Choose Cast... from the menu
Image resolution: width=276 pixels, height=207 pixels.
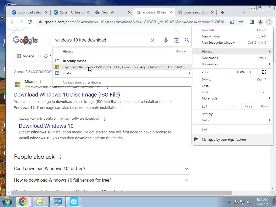(232, 86)
